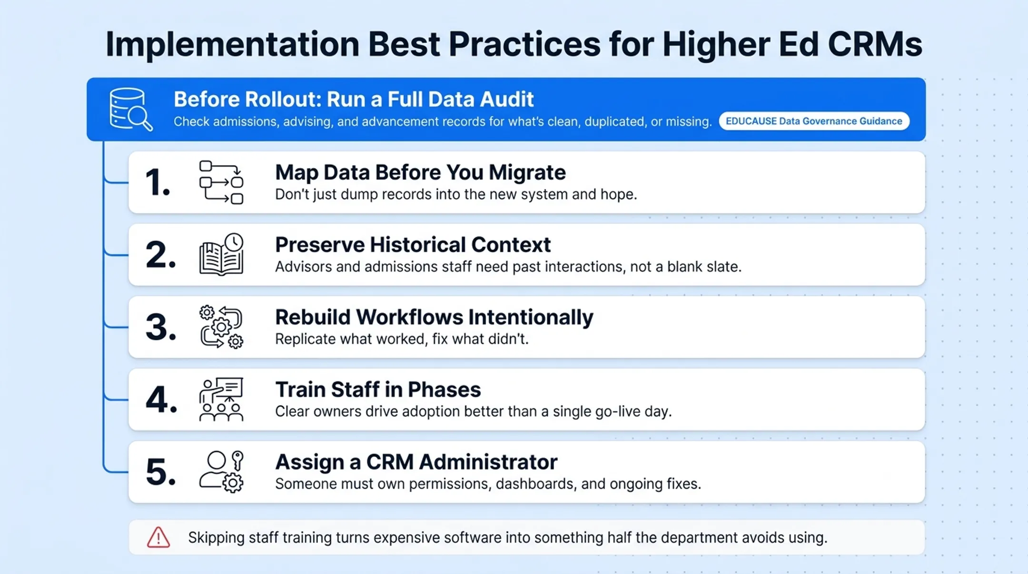Image resolution: width=1028 pixels, height=574 pixels.
Task: Click 'Someone must own permissions, dashboards' text
Action: coord(488,484)
